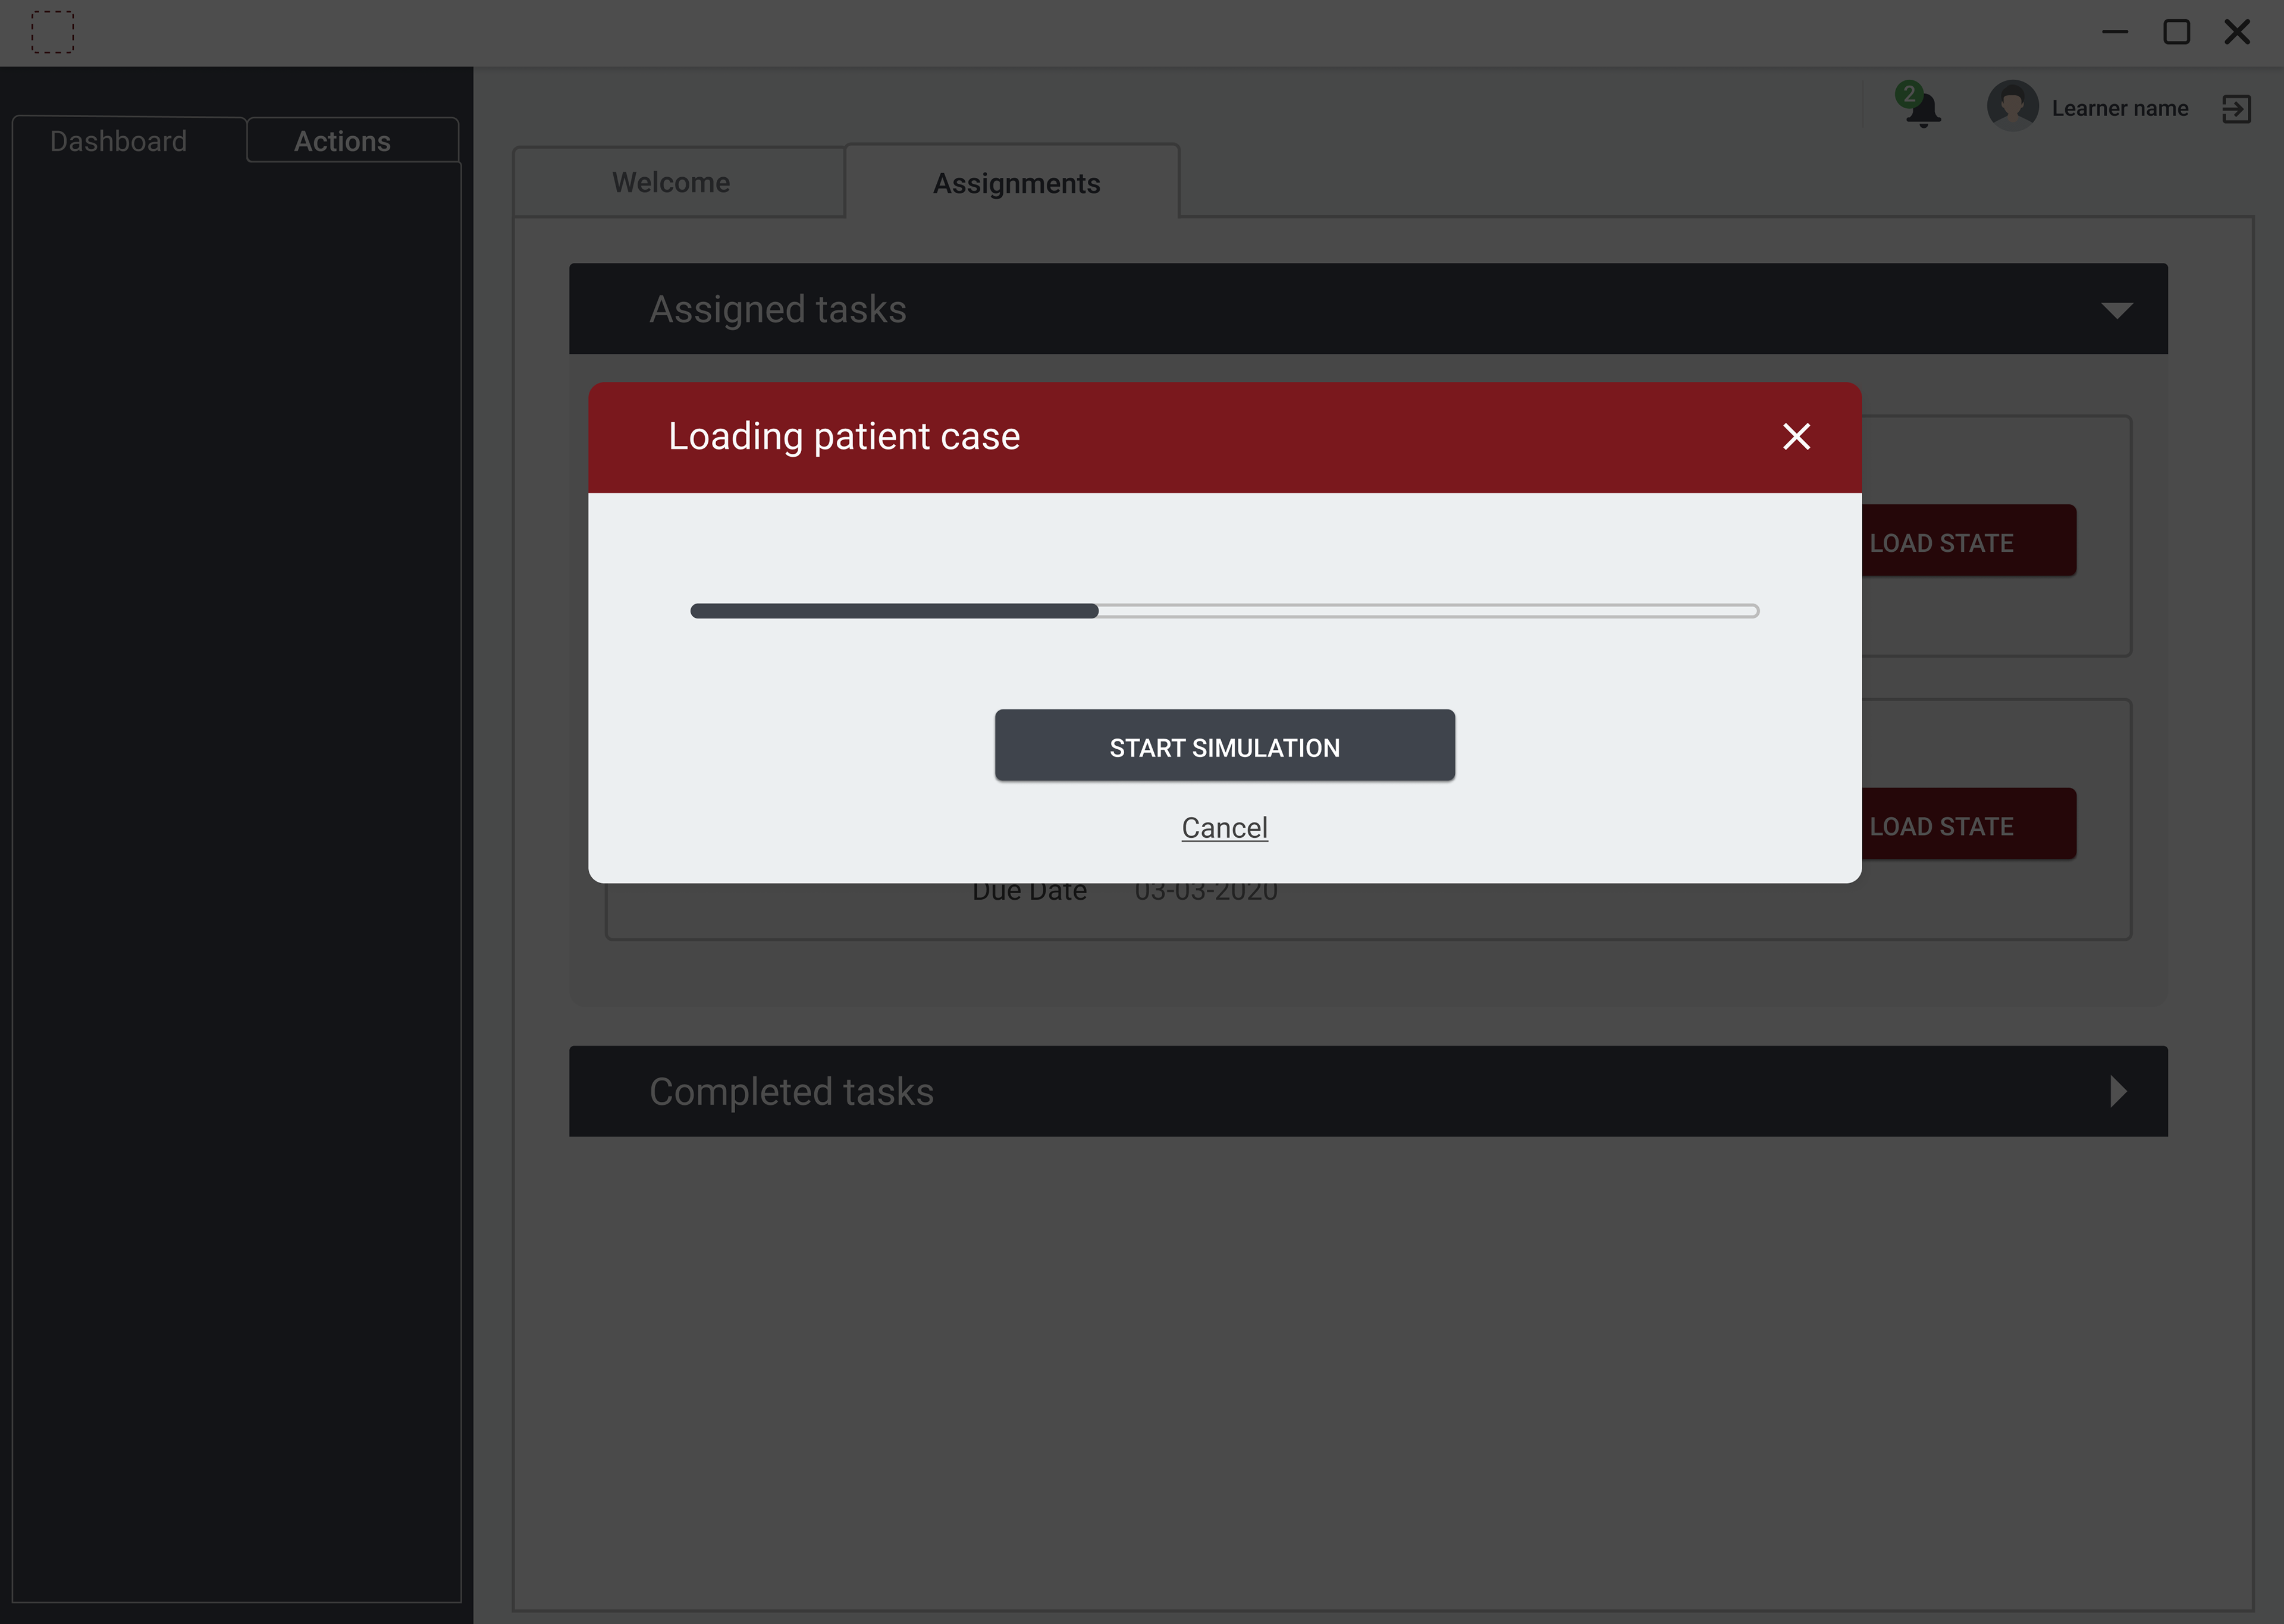Click the Loading patient case title
This screenshot has height=1624, width=2284.
point(844,437)
